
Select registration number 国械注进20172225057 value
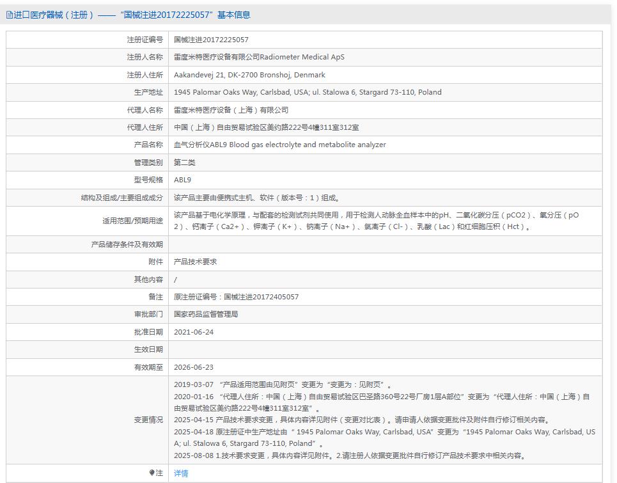click(x=211, y=40)
